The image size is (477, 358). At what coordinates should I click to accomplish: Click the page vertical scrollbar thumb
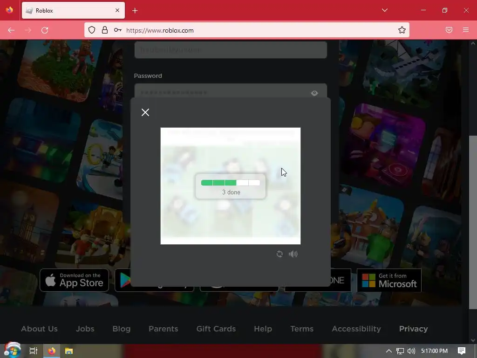coord(473,222)
